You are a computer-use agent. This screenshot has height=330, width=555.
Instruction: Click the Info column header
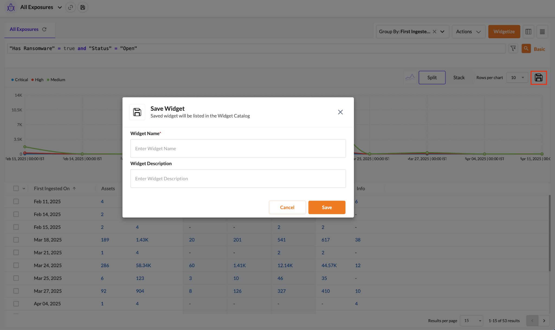pyautogui.click(x=361, y=188)
